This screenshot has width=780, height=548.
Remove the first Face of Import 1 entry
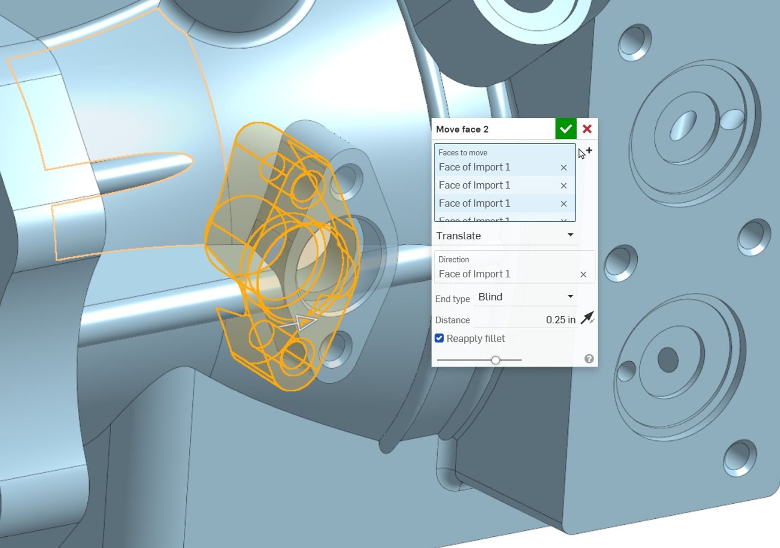point(564,167)
